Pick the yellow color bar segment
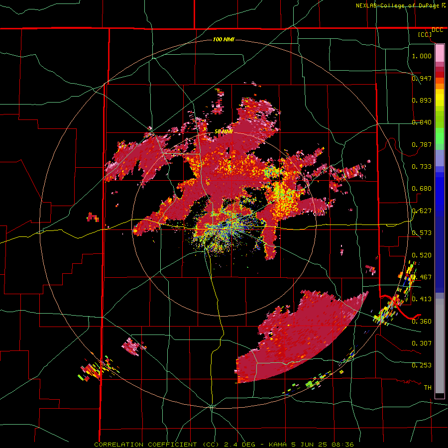 pos(440,98)
